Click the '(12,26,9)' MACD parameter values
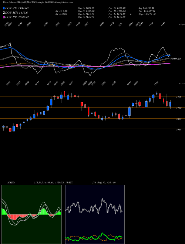185x244 pixels. click(x=39, y=183)
